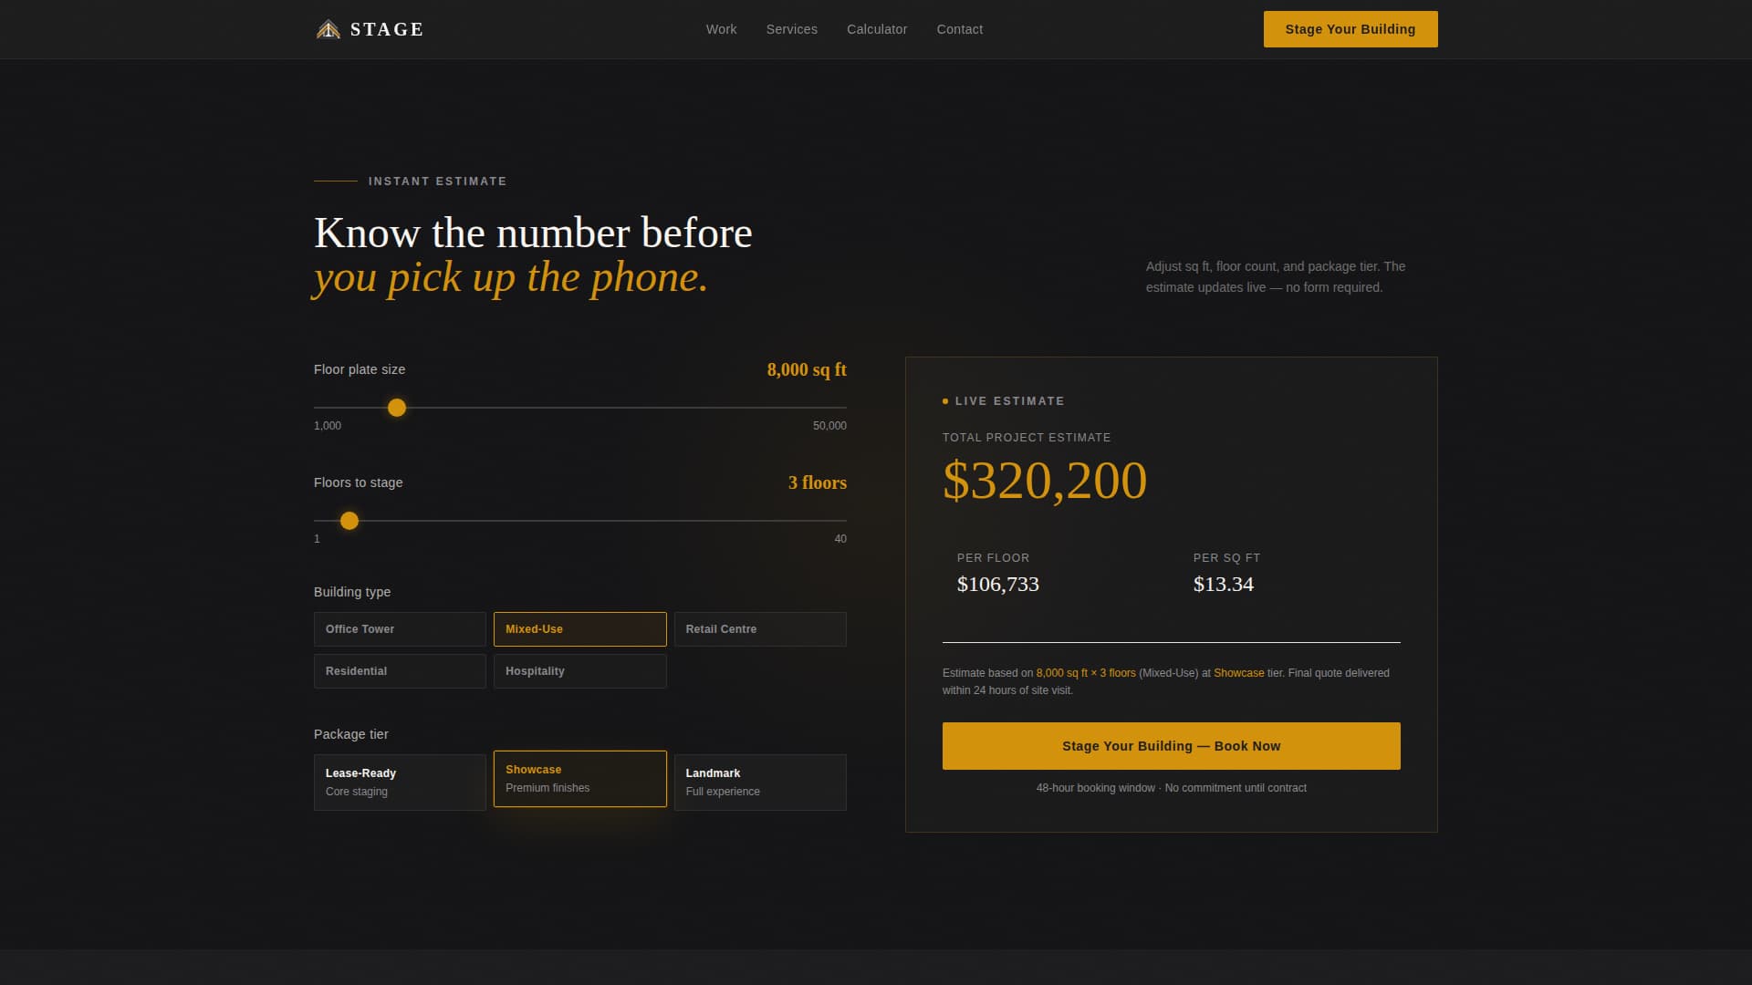This screenshot has height=985, width=1752.
Task: Open the Contact section
Action: (x=959, y=29)
